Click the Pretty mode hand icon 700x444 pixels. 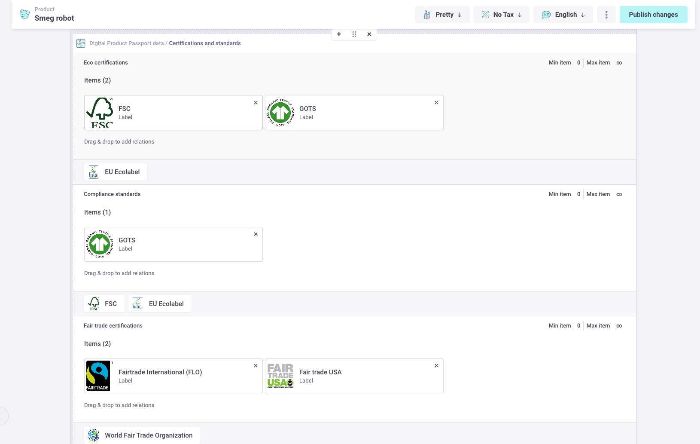(x=427, y=15)
